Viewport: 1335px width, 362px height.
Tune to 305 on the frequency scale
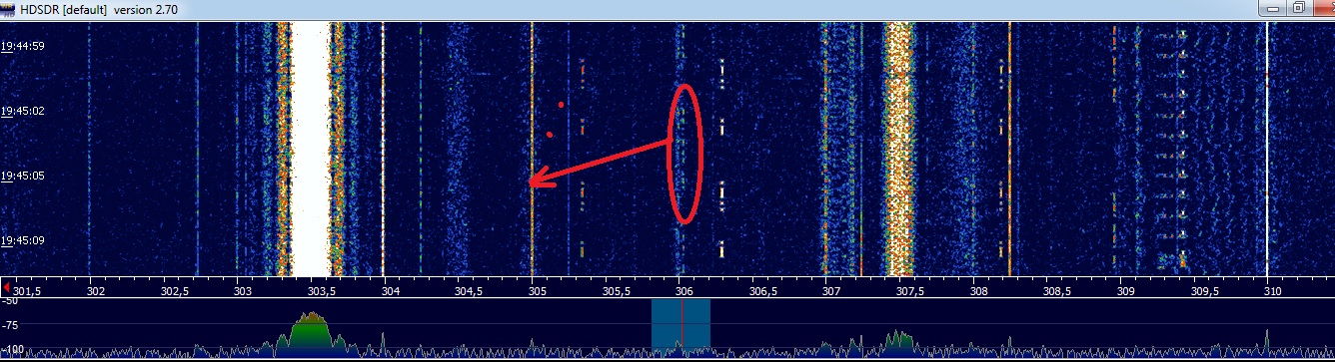pyautogui.click(x=538, y=292)
